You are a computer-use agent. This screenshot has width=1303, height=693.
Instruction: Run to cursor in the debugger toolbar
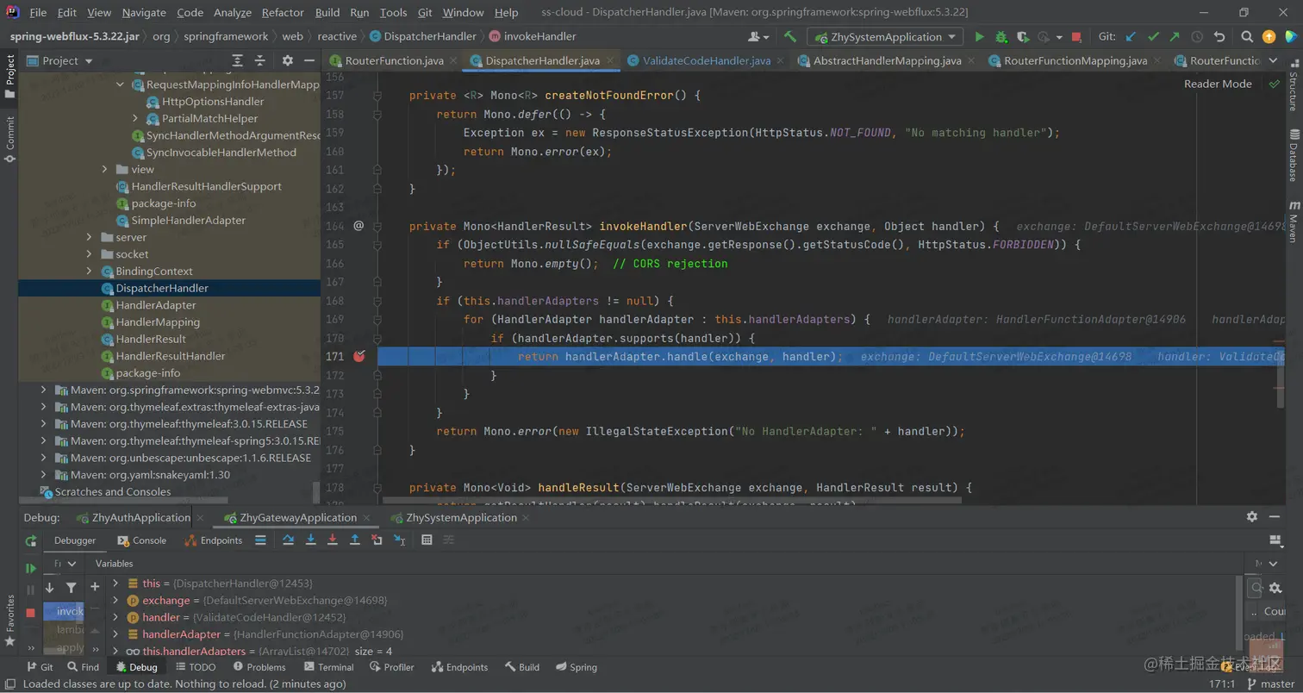coord(399,540)
